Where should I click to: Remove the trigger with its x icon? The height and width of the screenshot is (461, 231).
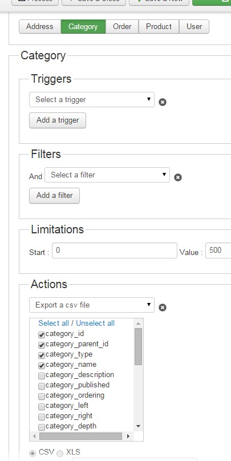pyautogui.click(x=163, y=102)
